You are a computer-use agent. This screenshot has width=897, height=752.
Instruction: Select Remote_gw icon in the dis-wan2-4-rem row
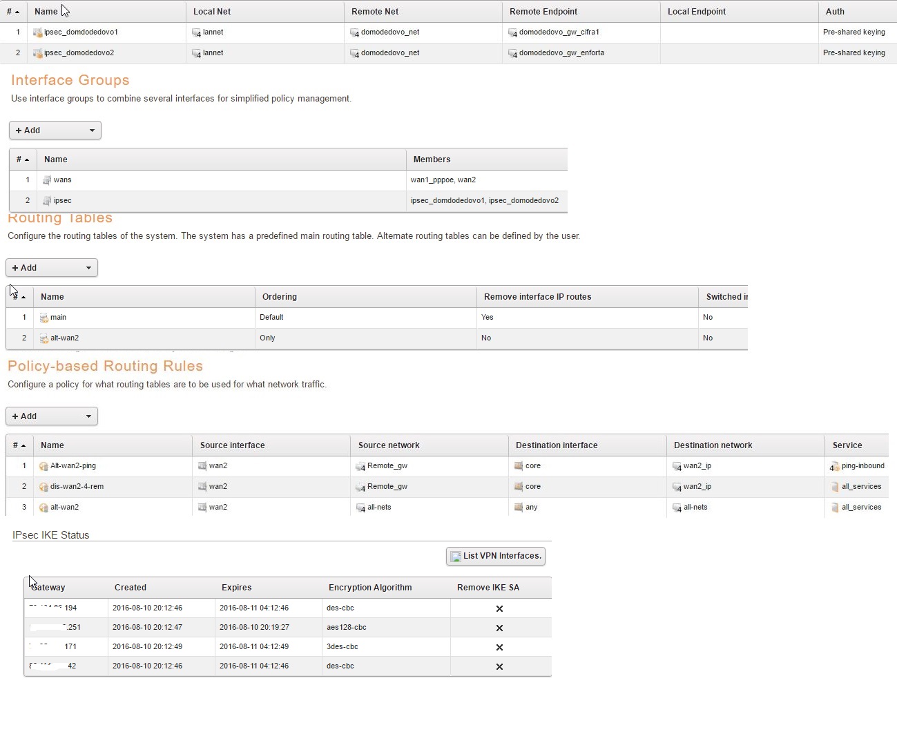point(360,487)
